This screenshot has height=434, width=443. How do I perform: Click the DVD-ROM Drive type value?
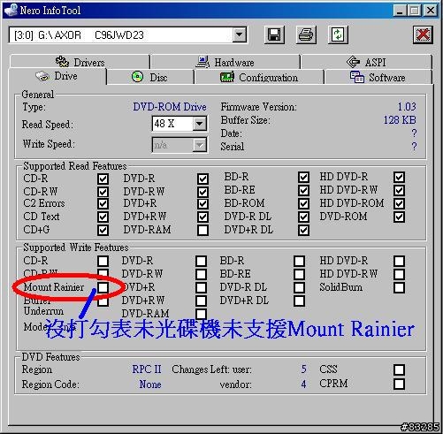(170, 107)
